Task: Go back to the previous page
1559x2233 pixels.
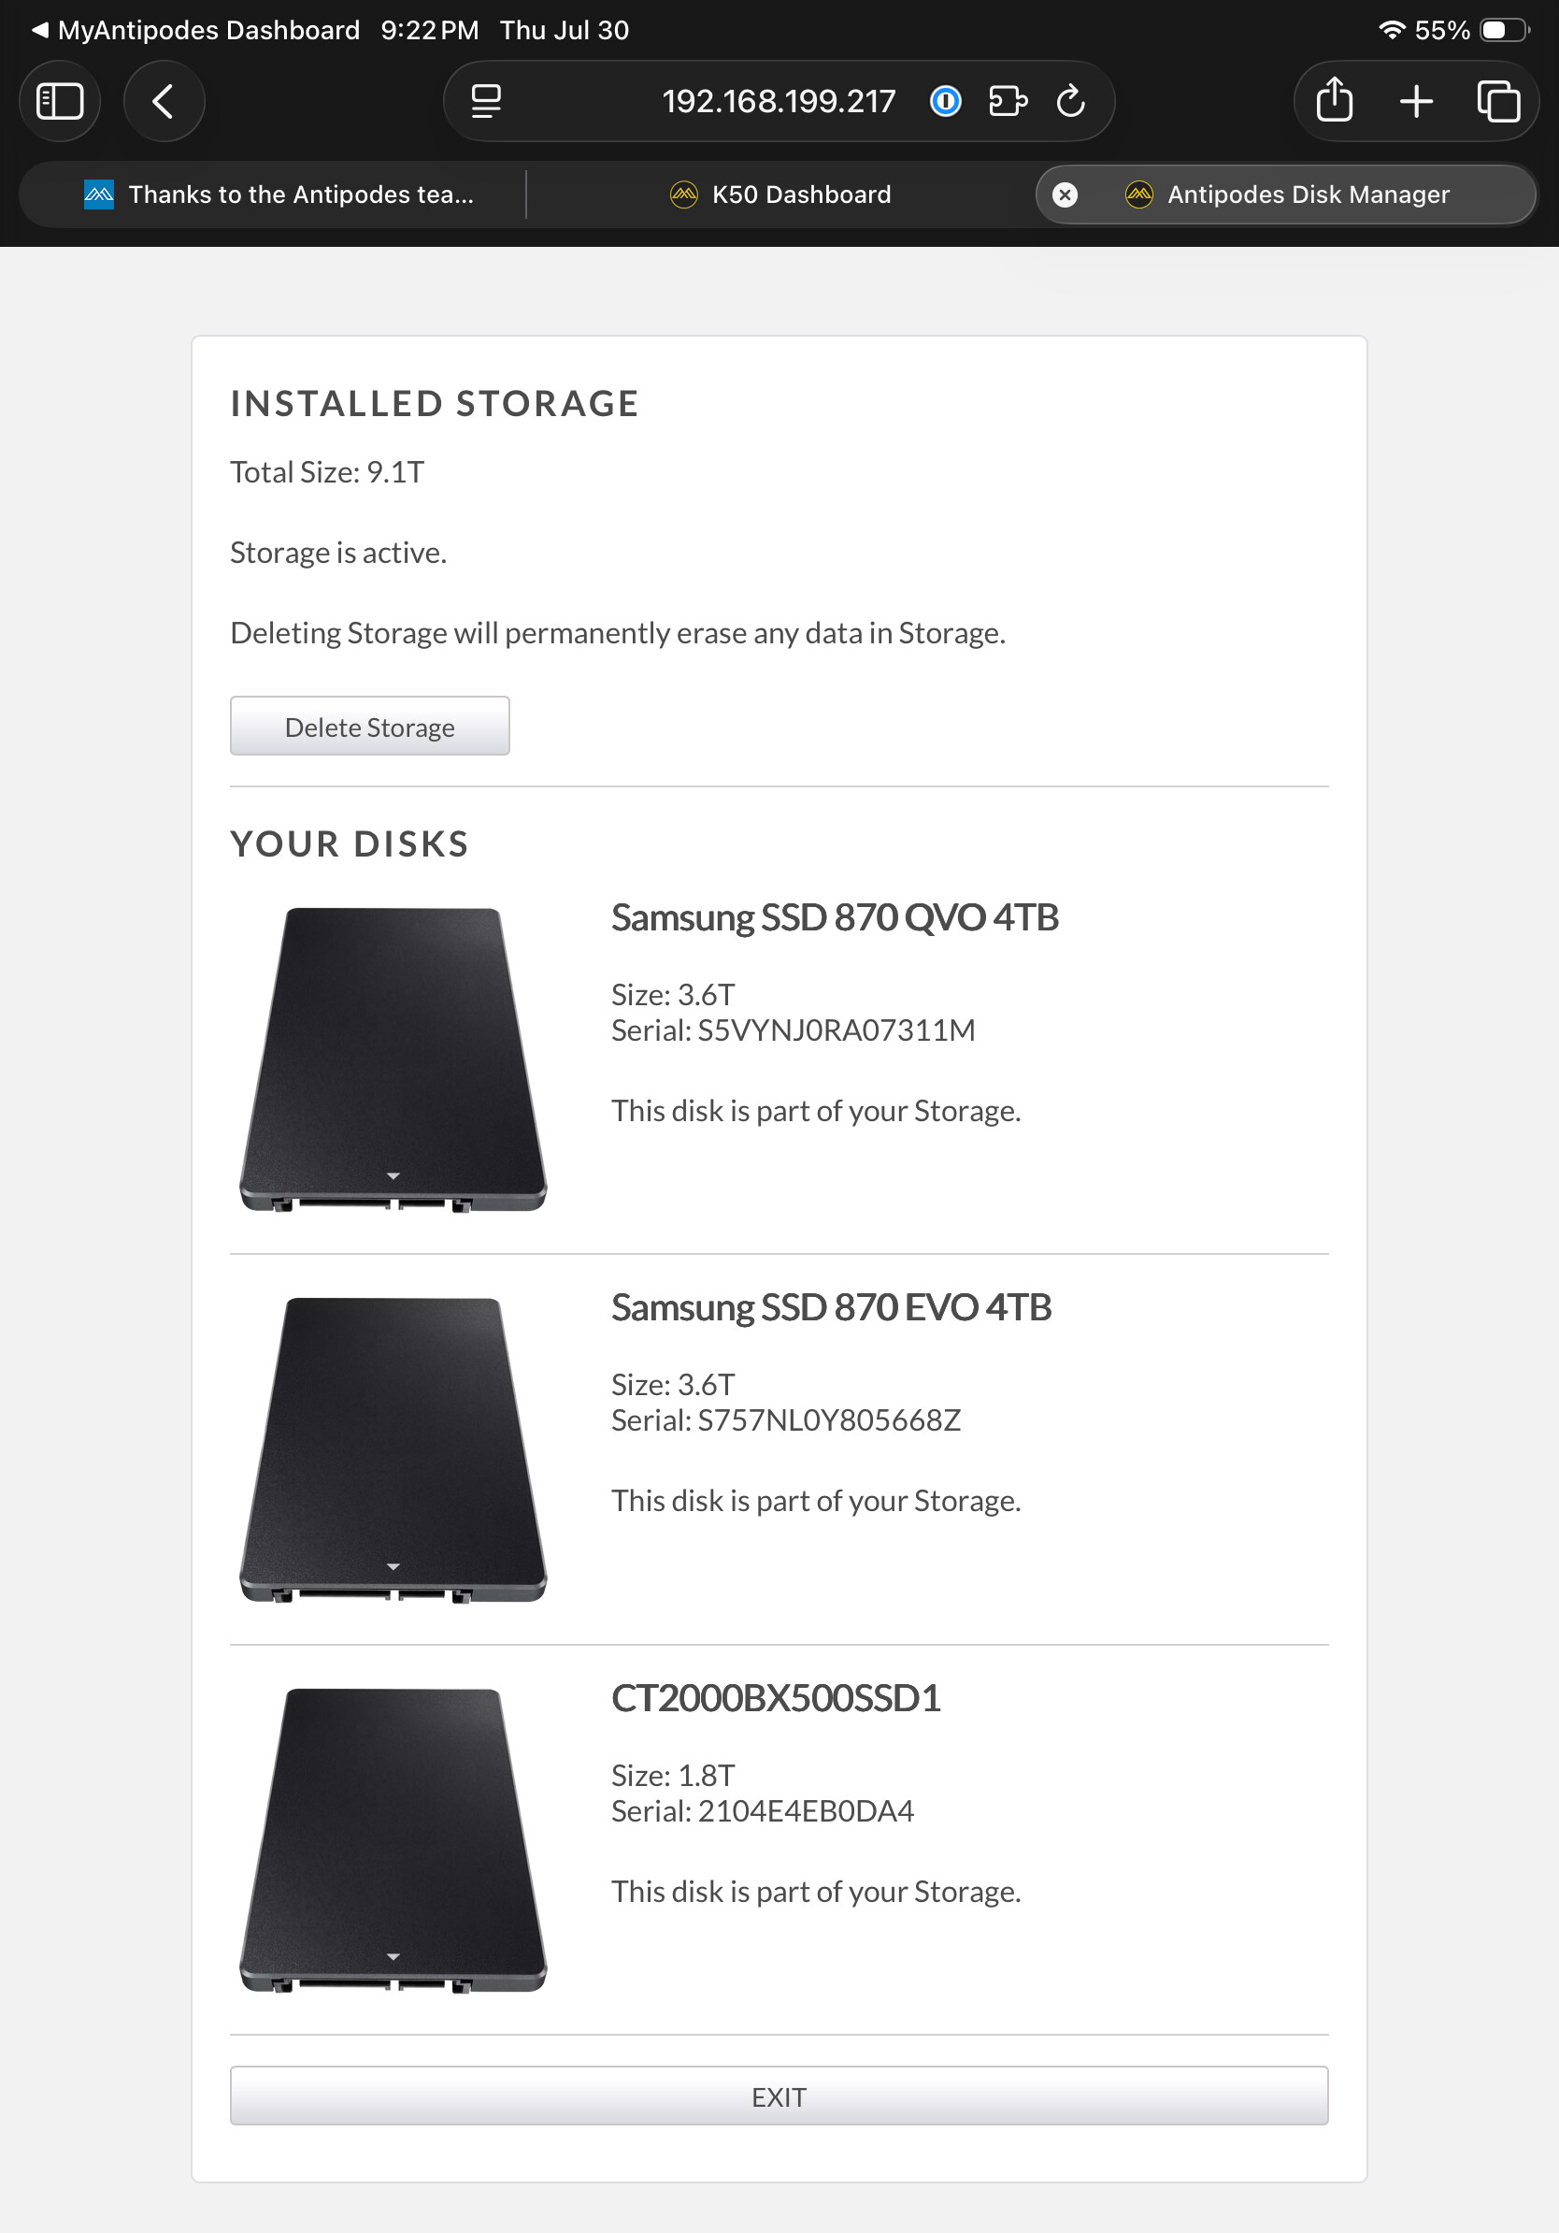Action: (x=164, y=101)
